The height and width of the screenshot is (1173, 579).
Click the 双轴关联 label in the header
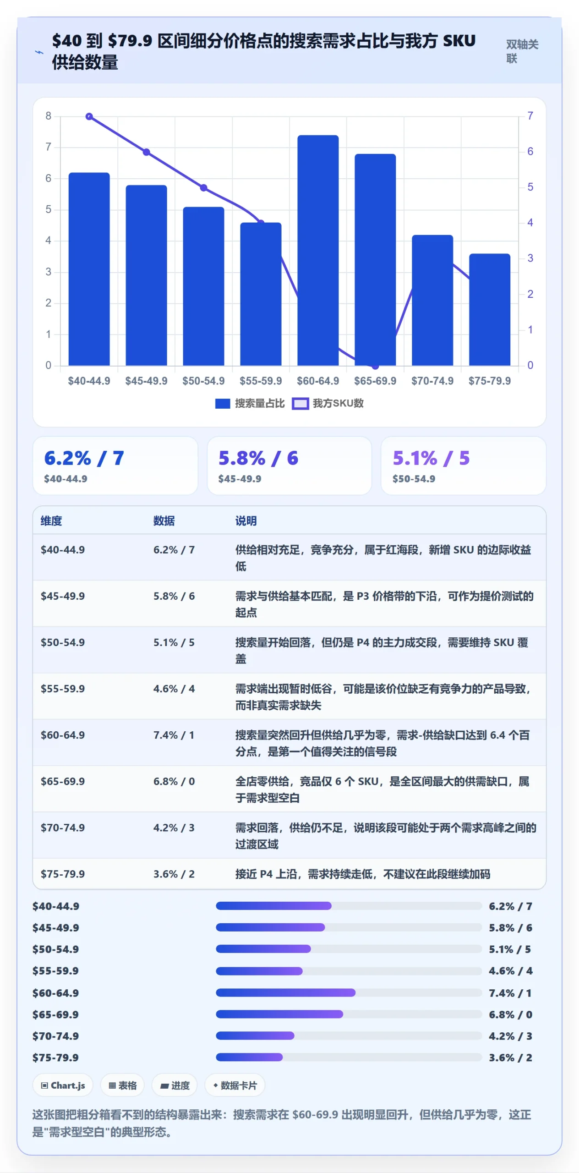click(522, 51)
